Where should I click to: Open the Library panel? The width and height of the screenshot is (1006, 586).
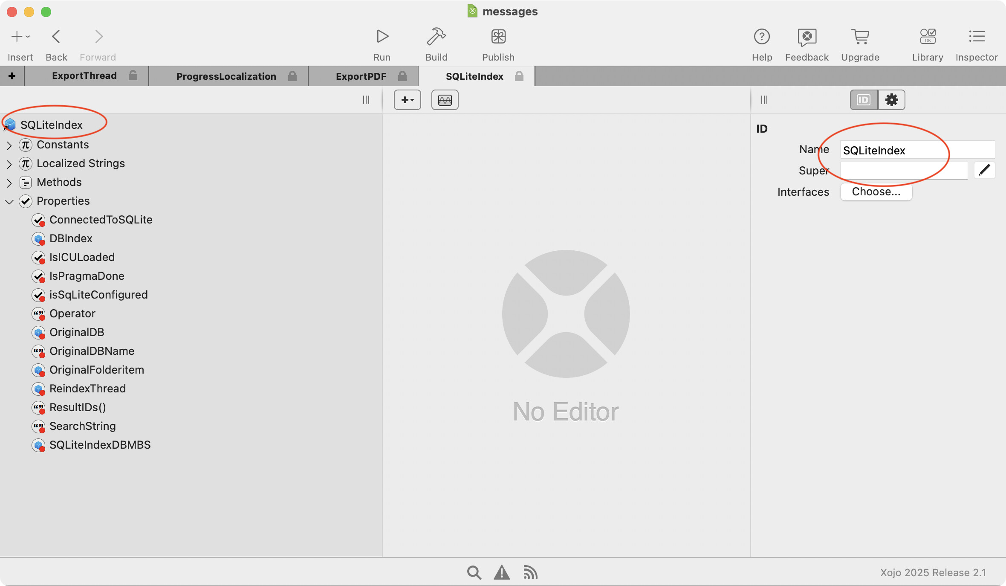click(928, 37)
